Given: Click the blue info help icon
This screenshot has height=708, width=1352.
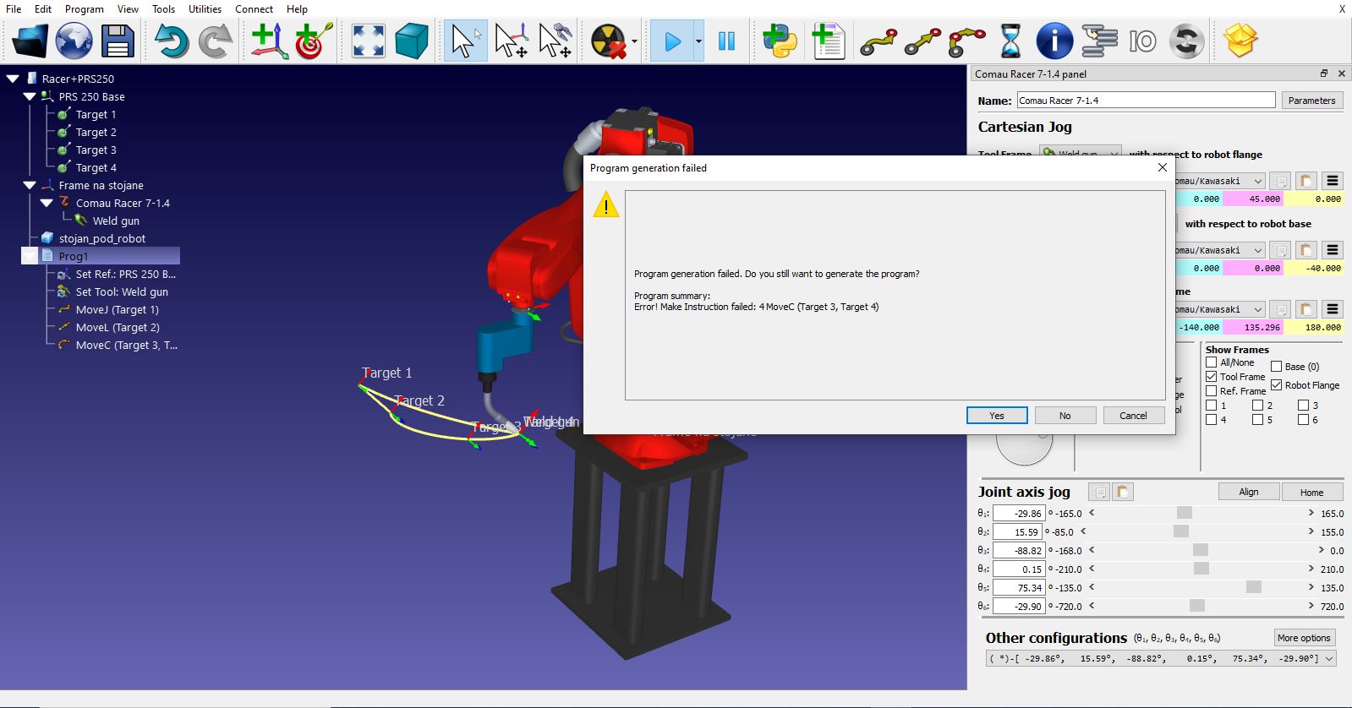Looking at the screenshot, I should [1054, 41].
